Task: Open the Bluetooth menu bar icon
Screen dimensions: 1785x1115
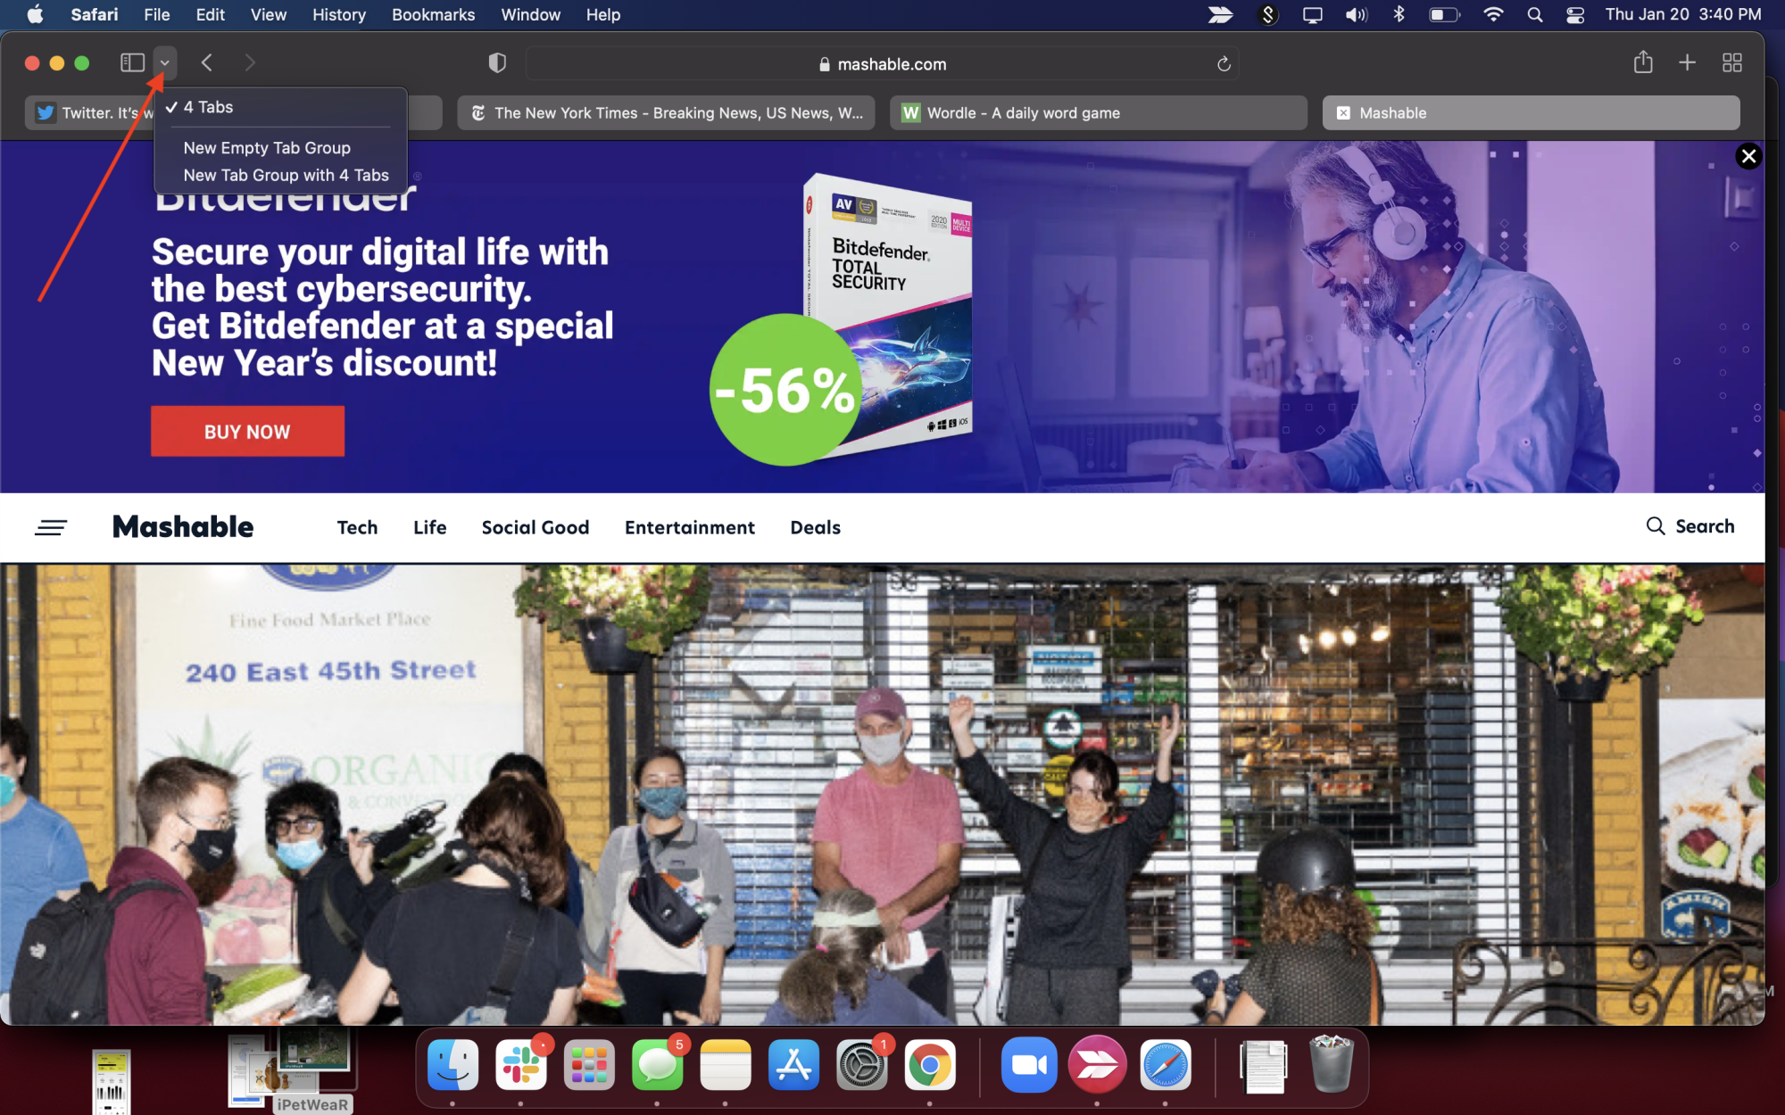Action: pos(1399,14)
